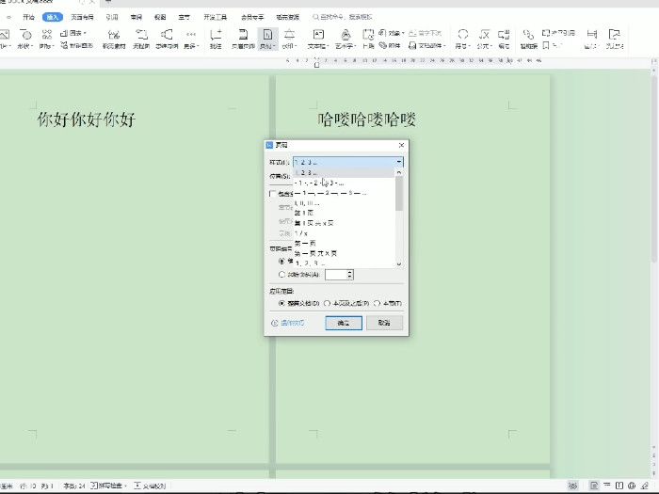Click the style list scroll-down arrow
The width and height of the screenshot is (659, 494).
coord(399,263)
